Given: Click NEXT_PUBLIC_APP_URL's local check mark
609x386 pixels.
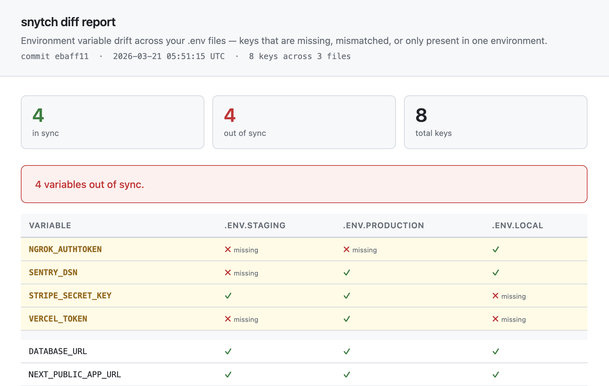Looking at the screenshot, I should pyautogui.click(x=495, y=374).
